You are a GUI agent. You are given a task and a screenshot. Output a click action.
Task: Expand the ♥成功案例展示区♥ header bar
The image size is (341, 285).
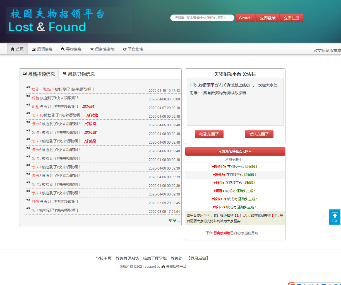(x=235, y=151)
